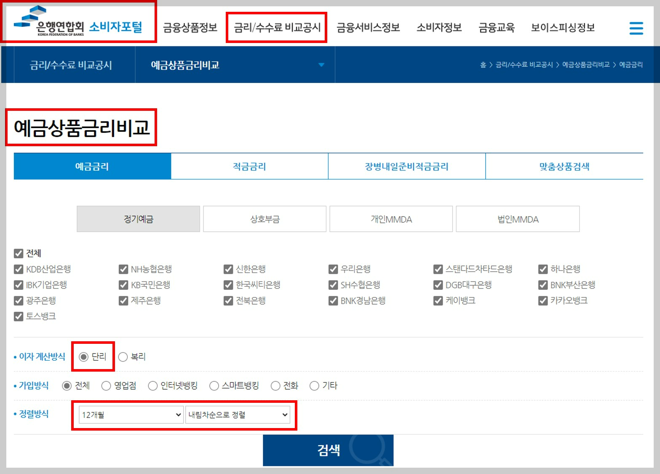Uncheck 한국씨티은행 checkbox

(228, 285)
